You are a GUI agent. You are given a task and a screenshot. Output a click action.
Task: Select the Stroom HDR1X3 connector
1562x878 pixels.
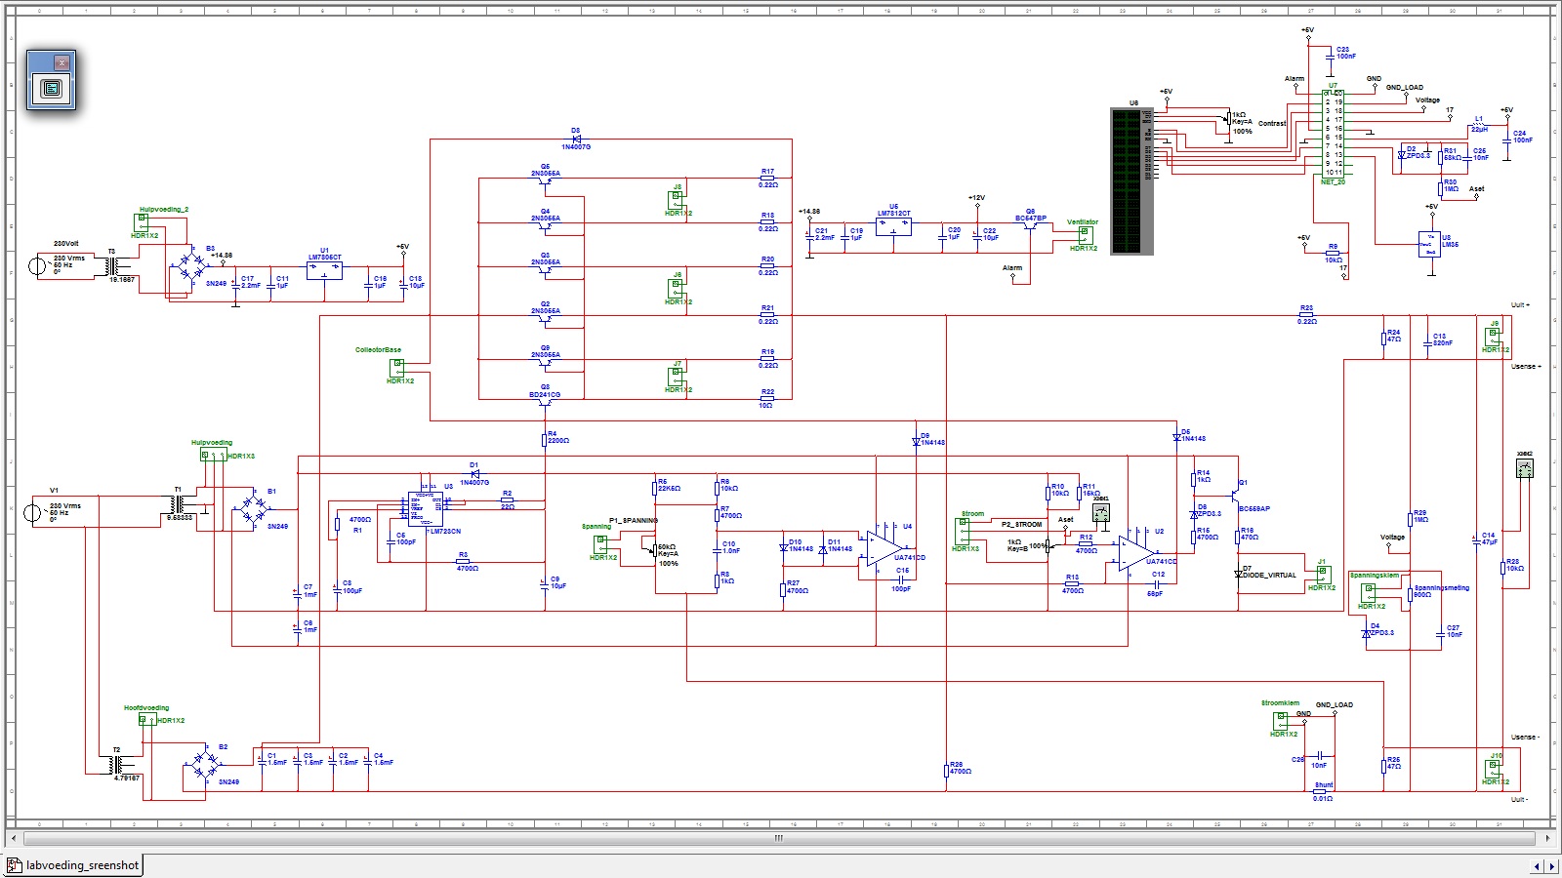pos(963,530)
